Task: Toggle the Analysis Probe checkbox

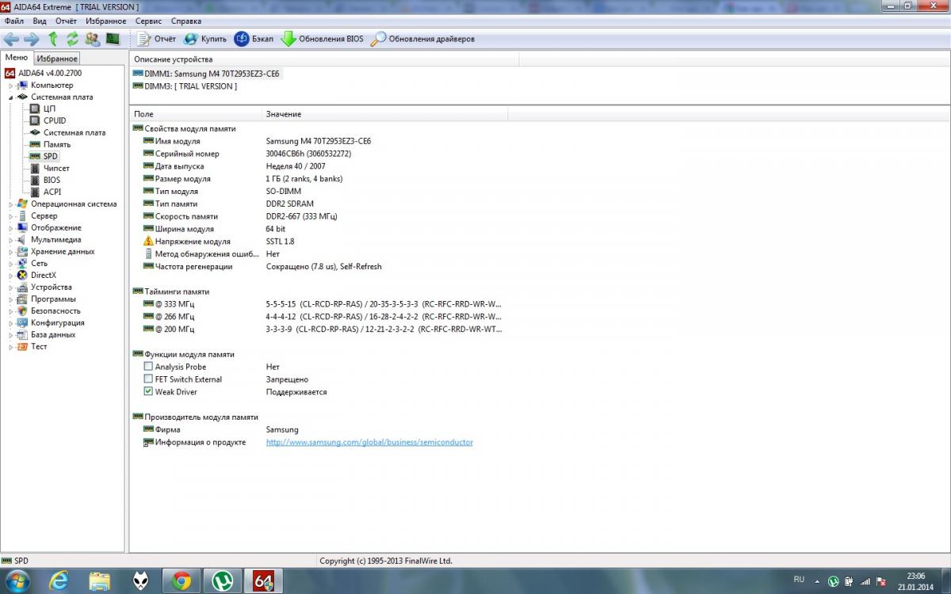Action: pyautogui.click(x=148, y=367)
